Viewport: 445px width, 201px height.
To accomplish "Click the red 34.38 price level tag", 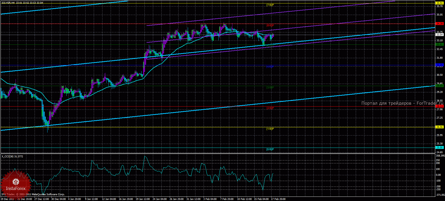I will (439, 24).
